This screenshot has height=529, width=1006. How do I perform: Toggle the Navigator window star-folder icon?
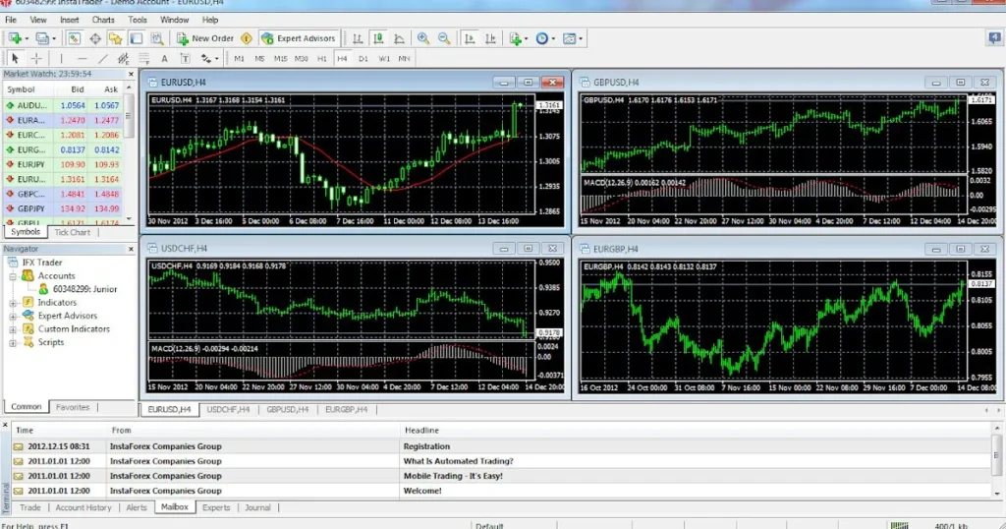point(116,38)
